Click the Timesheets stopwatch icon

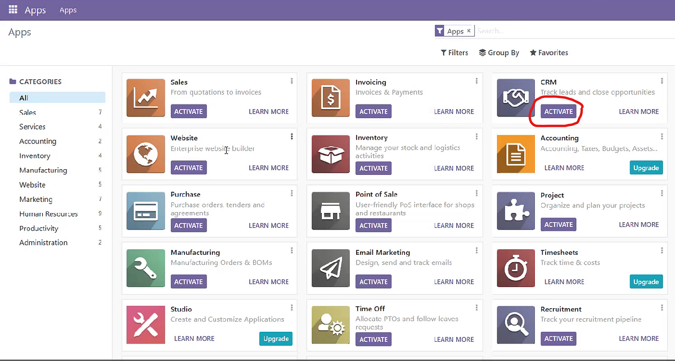pos(515,268)
